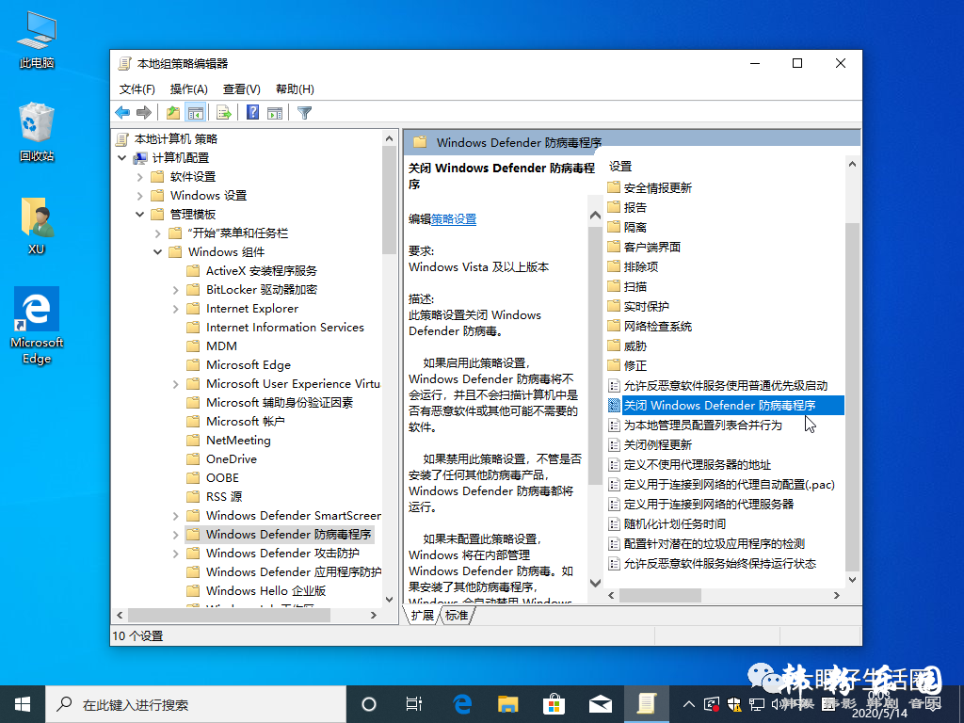Image resolution: width=964 pixels, height=723 pixels.
Task: Open the Windows Start button
Action: coord(23,704)
